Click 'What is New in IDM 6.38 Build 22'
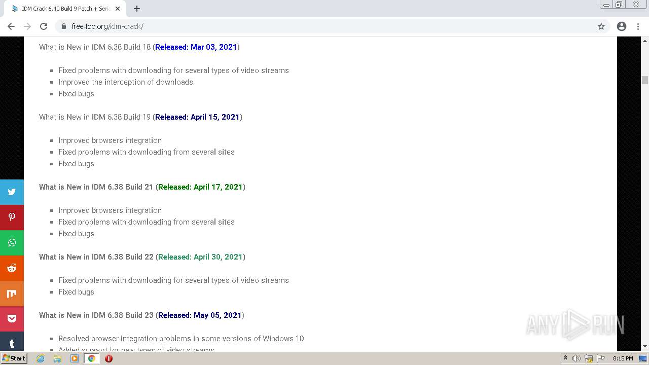This screenshot has width=649, height=365. 96,257
